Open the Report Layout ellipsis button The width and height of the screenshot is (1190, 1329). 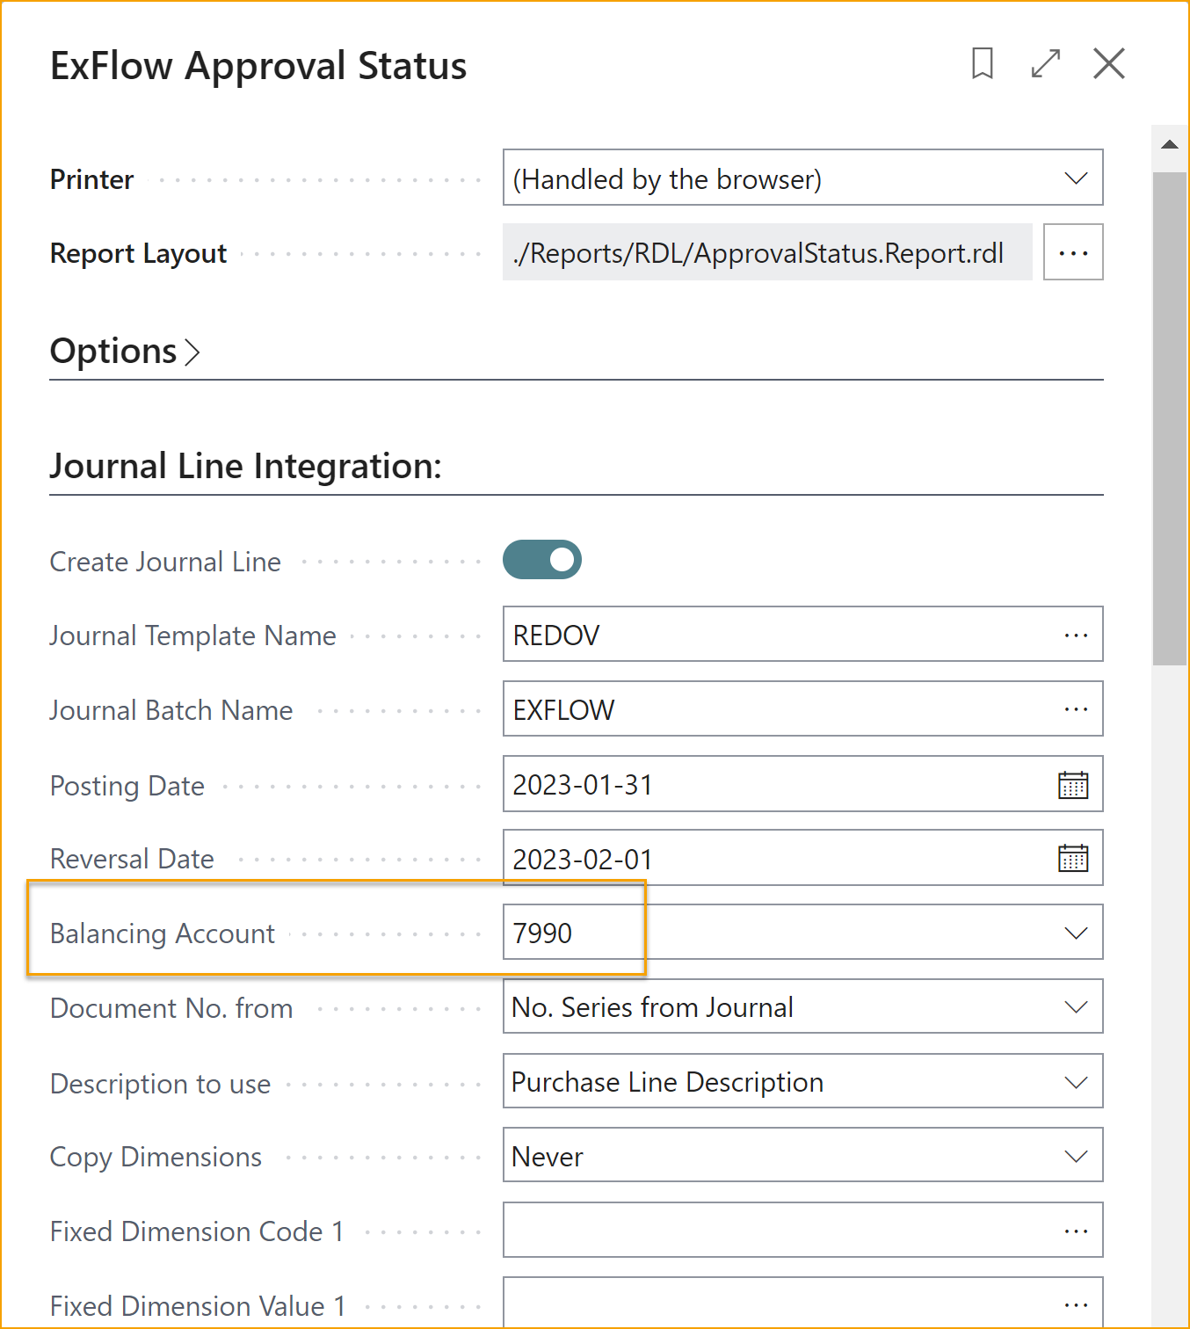coord(1072,253)
